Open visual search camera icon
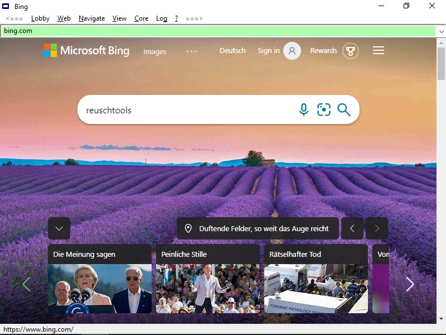Viewport: 446px width, 335px height. point(324,110)
